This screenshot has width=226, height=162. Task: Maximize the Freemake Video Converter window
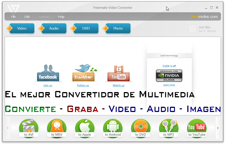coord(211,8)
